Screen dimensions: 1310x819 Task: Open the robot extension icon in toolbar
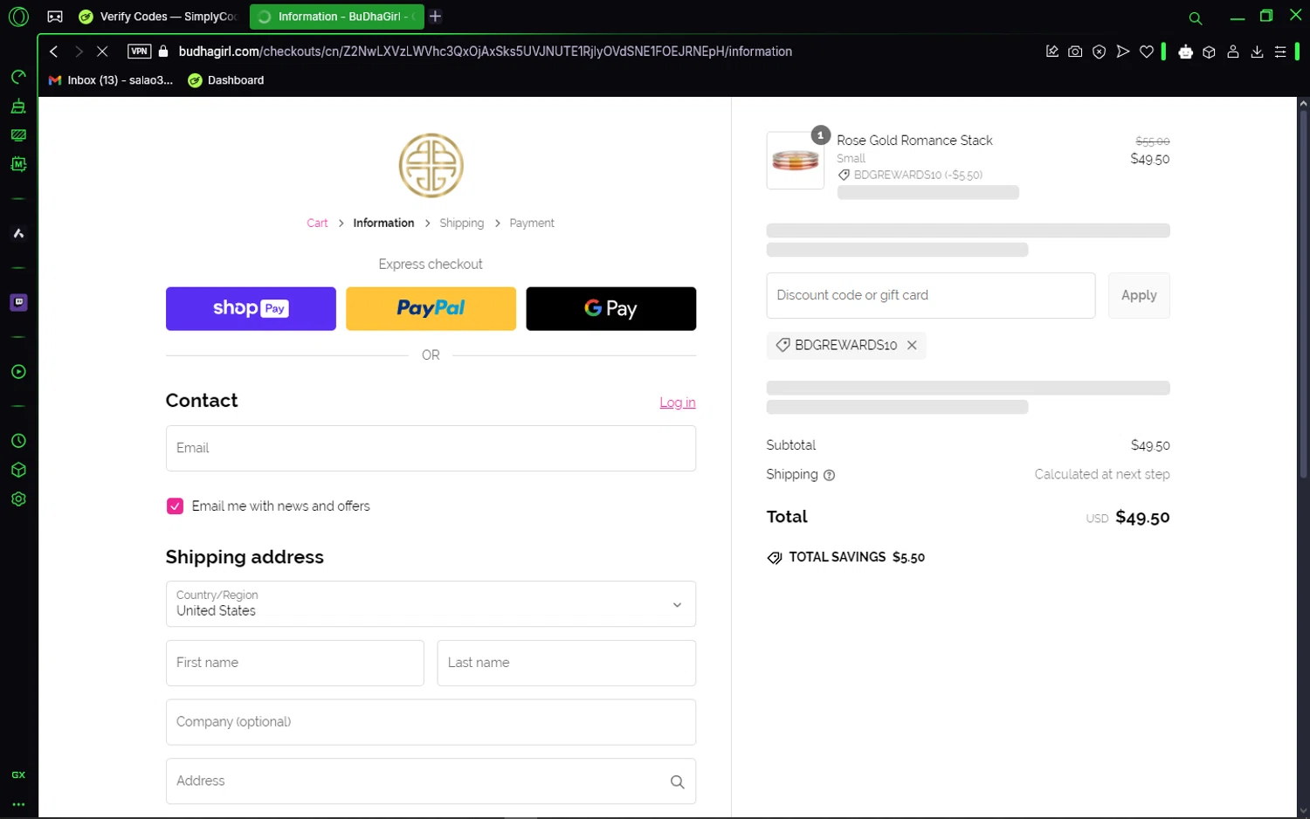pos(1185,52)
